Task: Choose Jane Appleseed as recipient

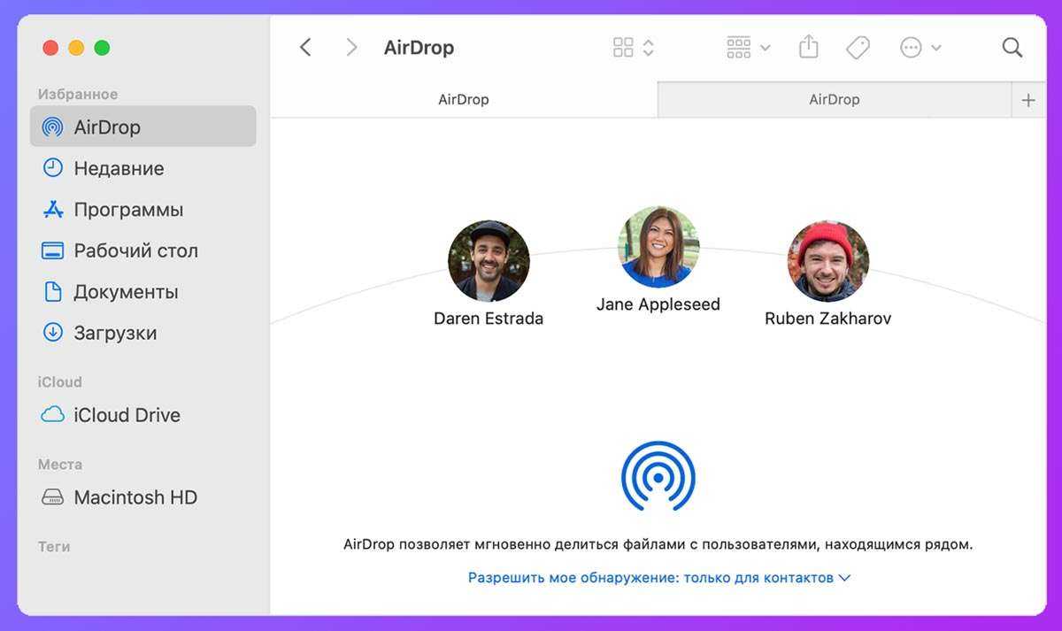Action: click(658, 248)
